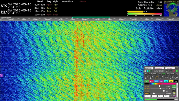This screenshot has width=179, height=101.
Task: Open the extension dropdown
Action: click(x=170, y=68)
